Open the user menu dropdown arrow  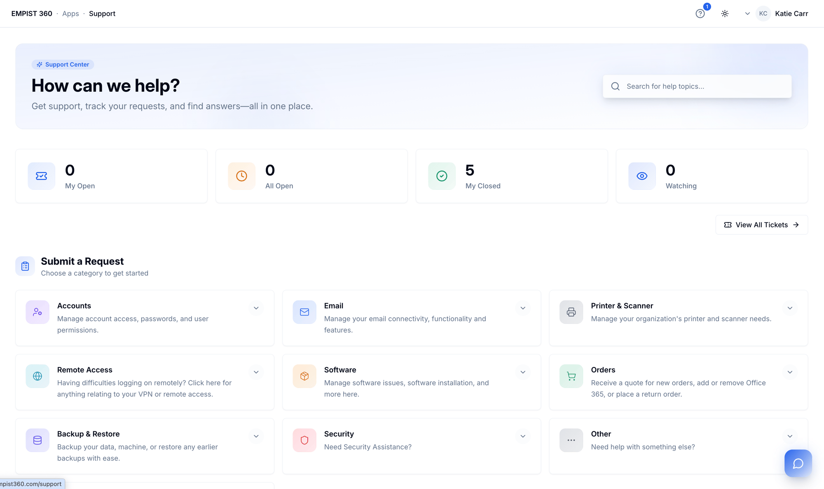click(x=747, y=14)
